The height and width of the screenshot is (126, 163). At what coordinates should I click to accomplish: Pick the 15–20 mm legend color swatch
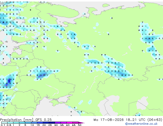click(x=40, y=123)
